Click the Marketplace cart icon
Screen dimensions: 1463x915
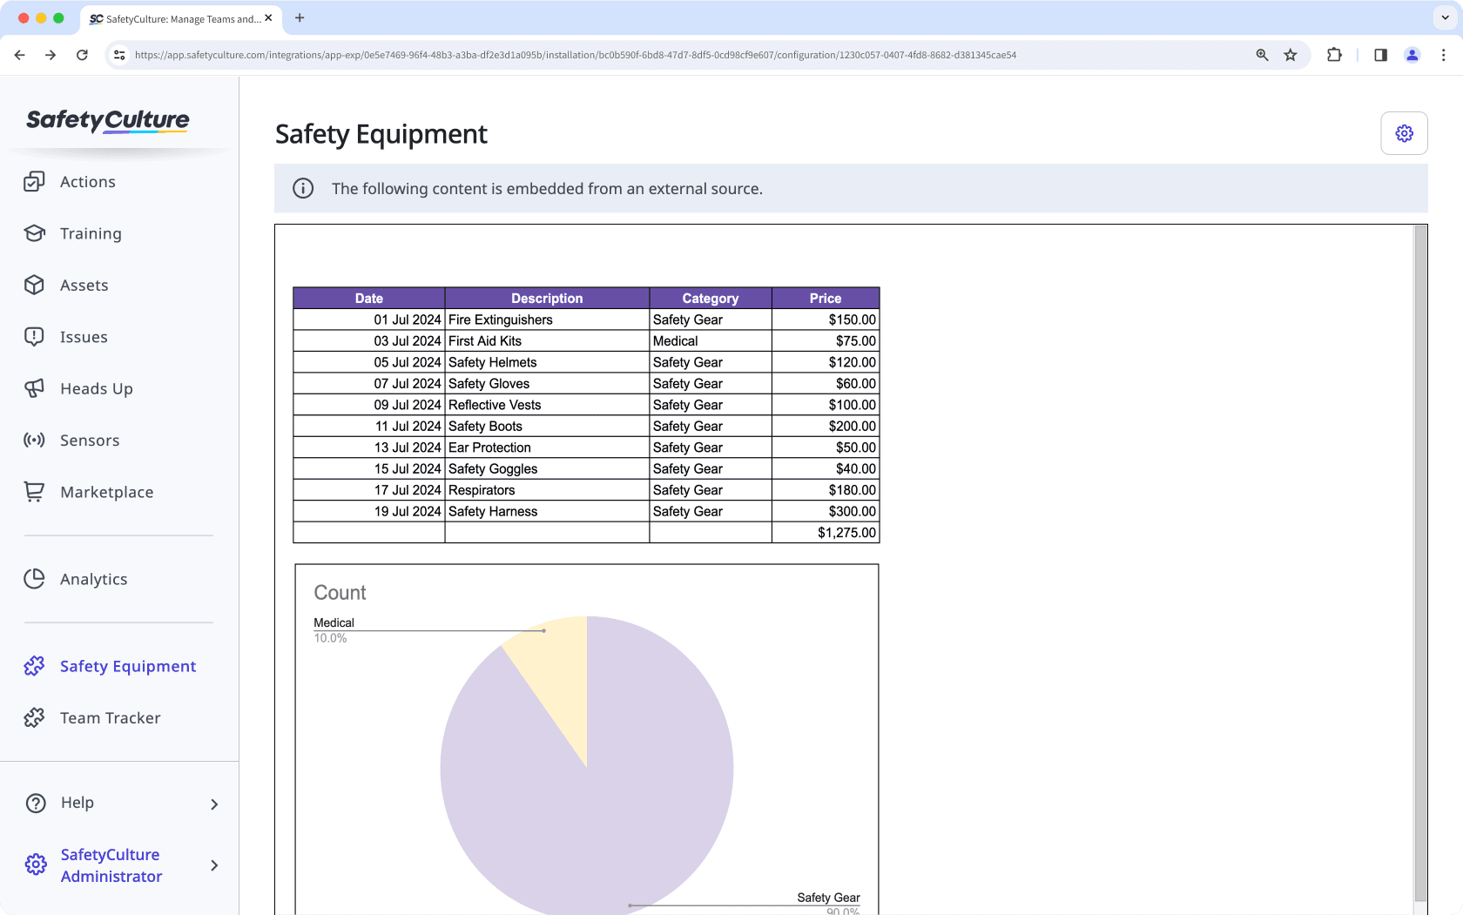pos(34,492)
